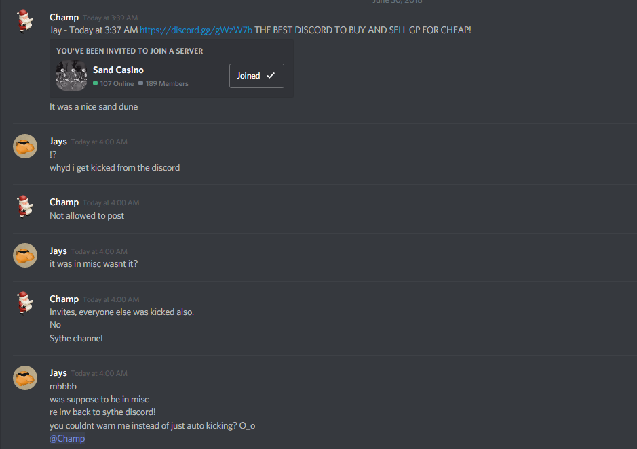The image size is (637, 449).
Task: Click Champ's Santa avatar on the first message
Action: tap(25, 21)
